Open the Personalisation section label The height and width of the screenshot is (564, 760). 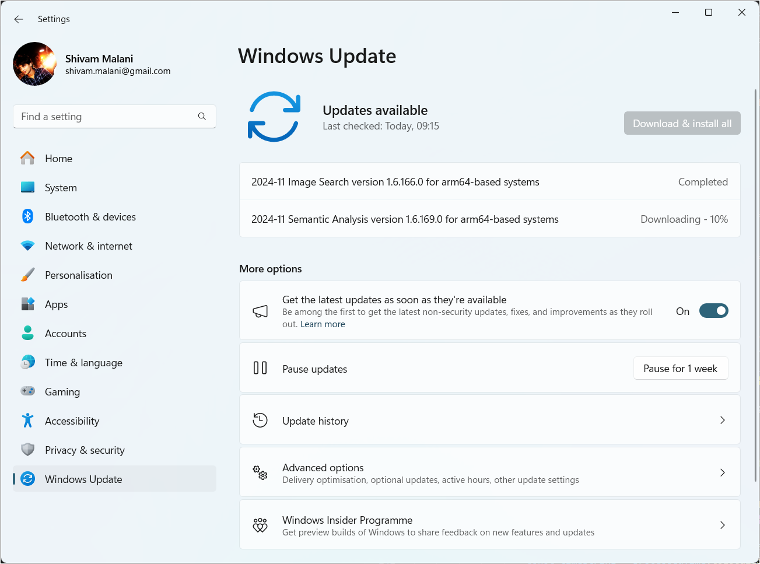click(x=79, y=275)
